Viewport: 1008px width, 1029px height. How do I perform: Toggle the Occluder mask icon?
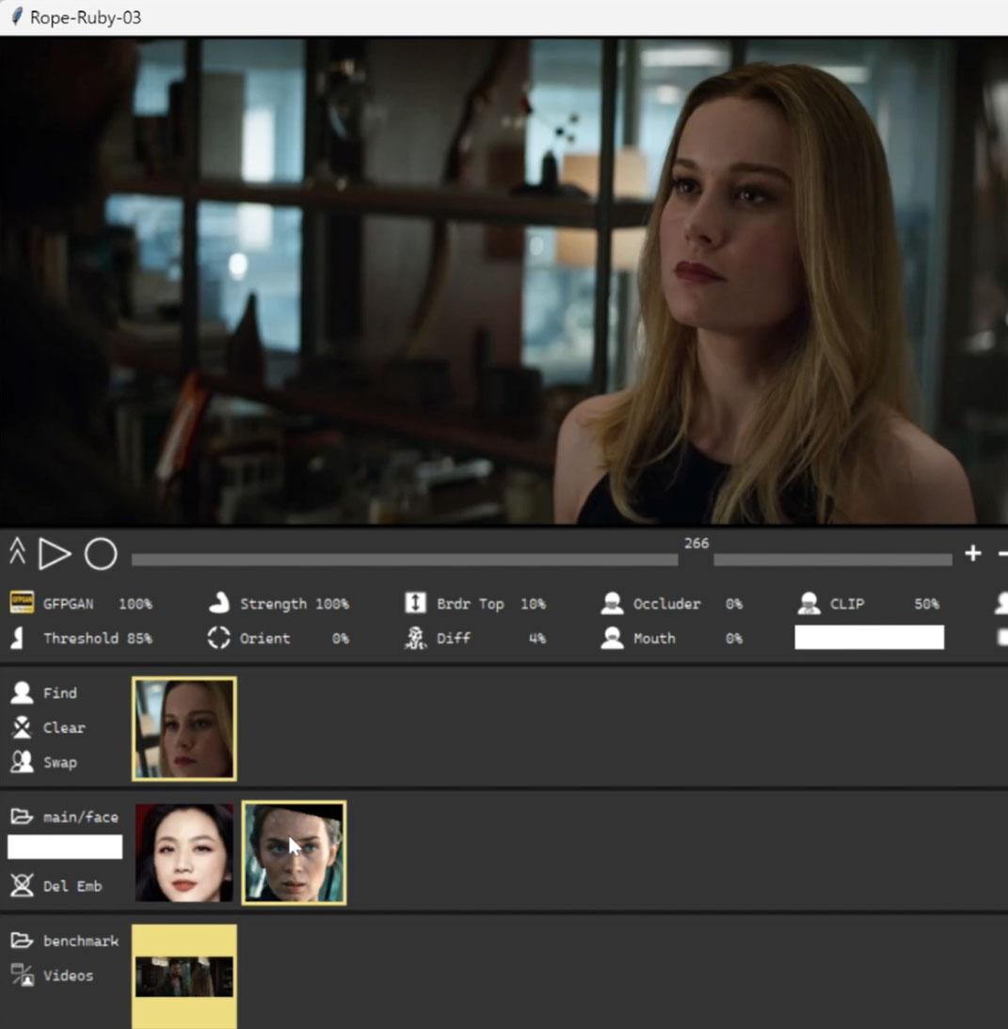[613, 604]
